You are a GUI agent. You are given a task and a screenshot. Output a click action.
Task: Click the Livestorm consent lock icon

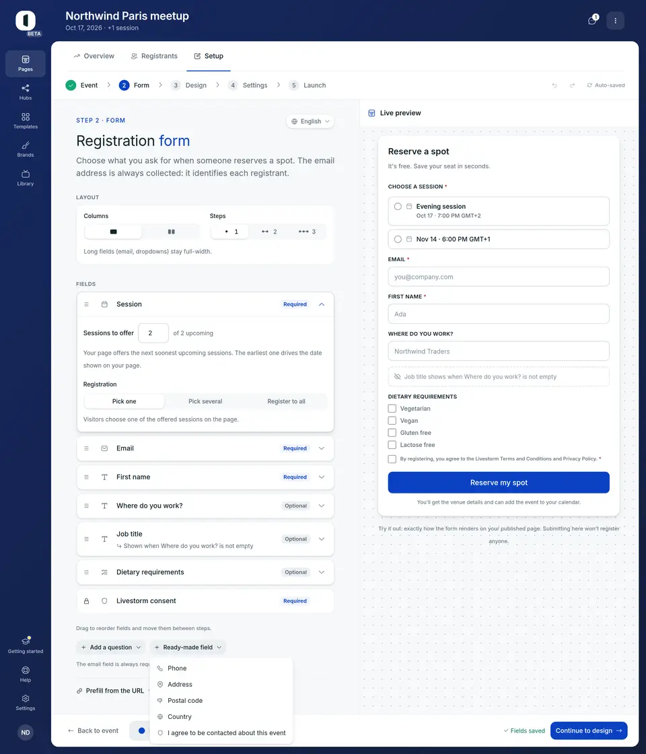point(87,601)
